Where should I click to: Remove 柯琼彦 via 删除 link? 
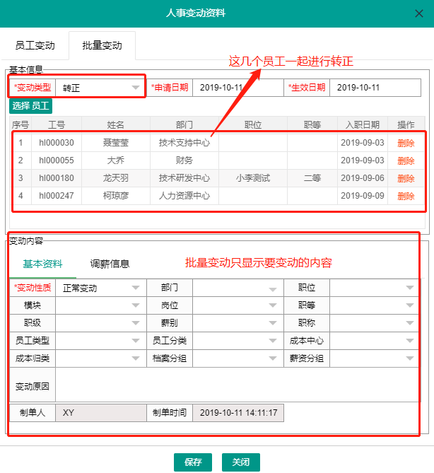coord(406,196)
